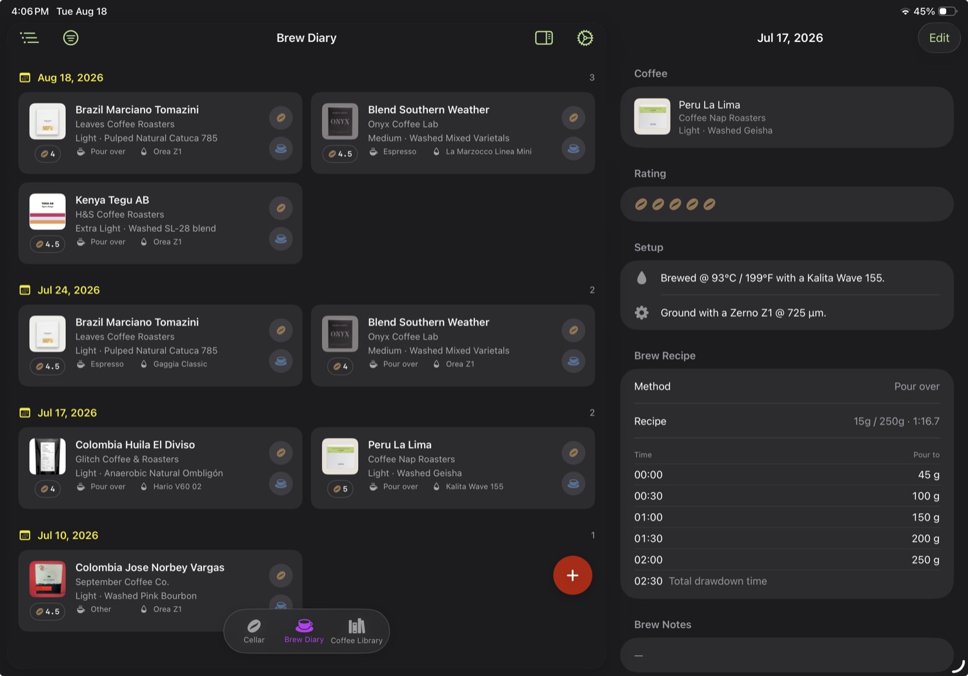Viewport: 968px width, 676px height.
Task: Select the Total drawdown time row
Action: pyautogui.click(x=787, y=581)
